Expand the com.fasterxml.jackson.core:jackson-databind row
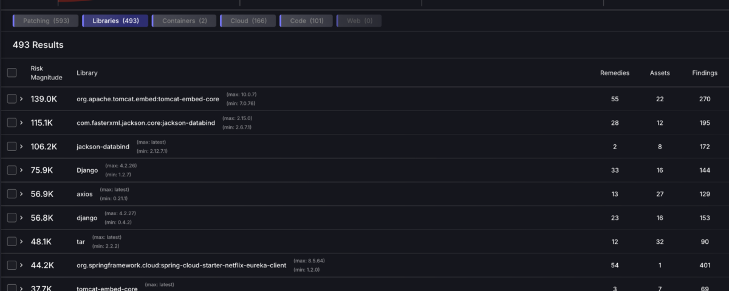729x291 pixels. (22, 122)
